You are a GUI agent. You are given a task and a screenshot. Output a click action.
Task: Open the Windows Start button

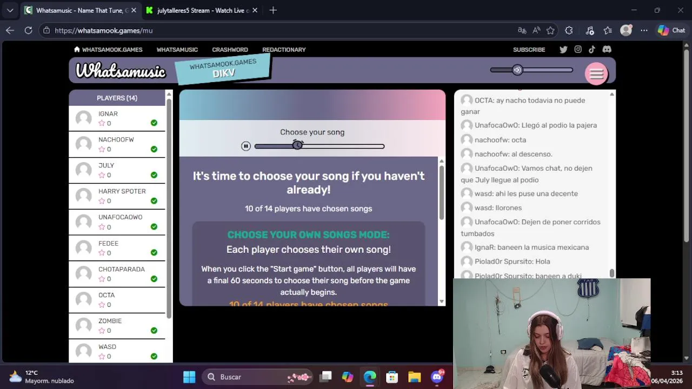pyautogui.click(x=189, y=377)
